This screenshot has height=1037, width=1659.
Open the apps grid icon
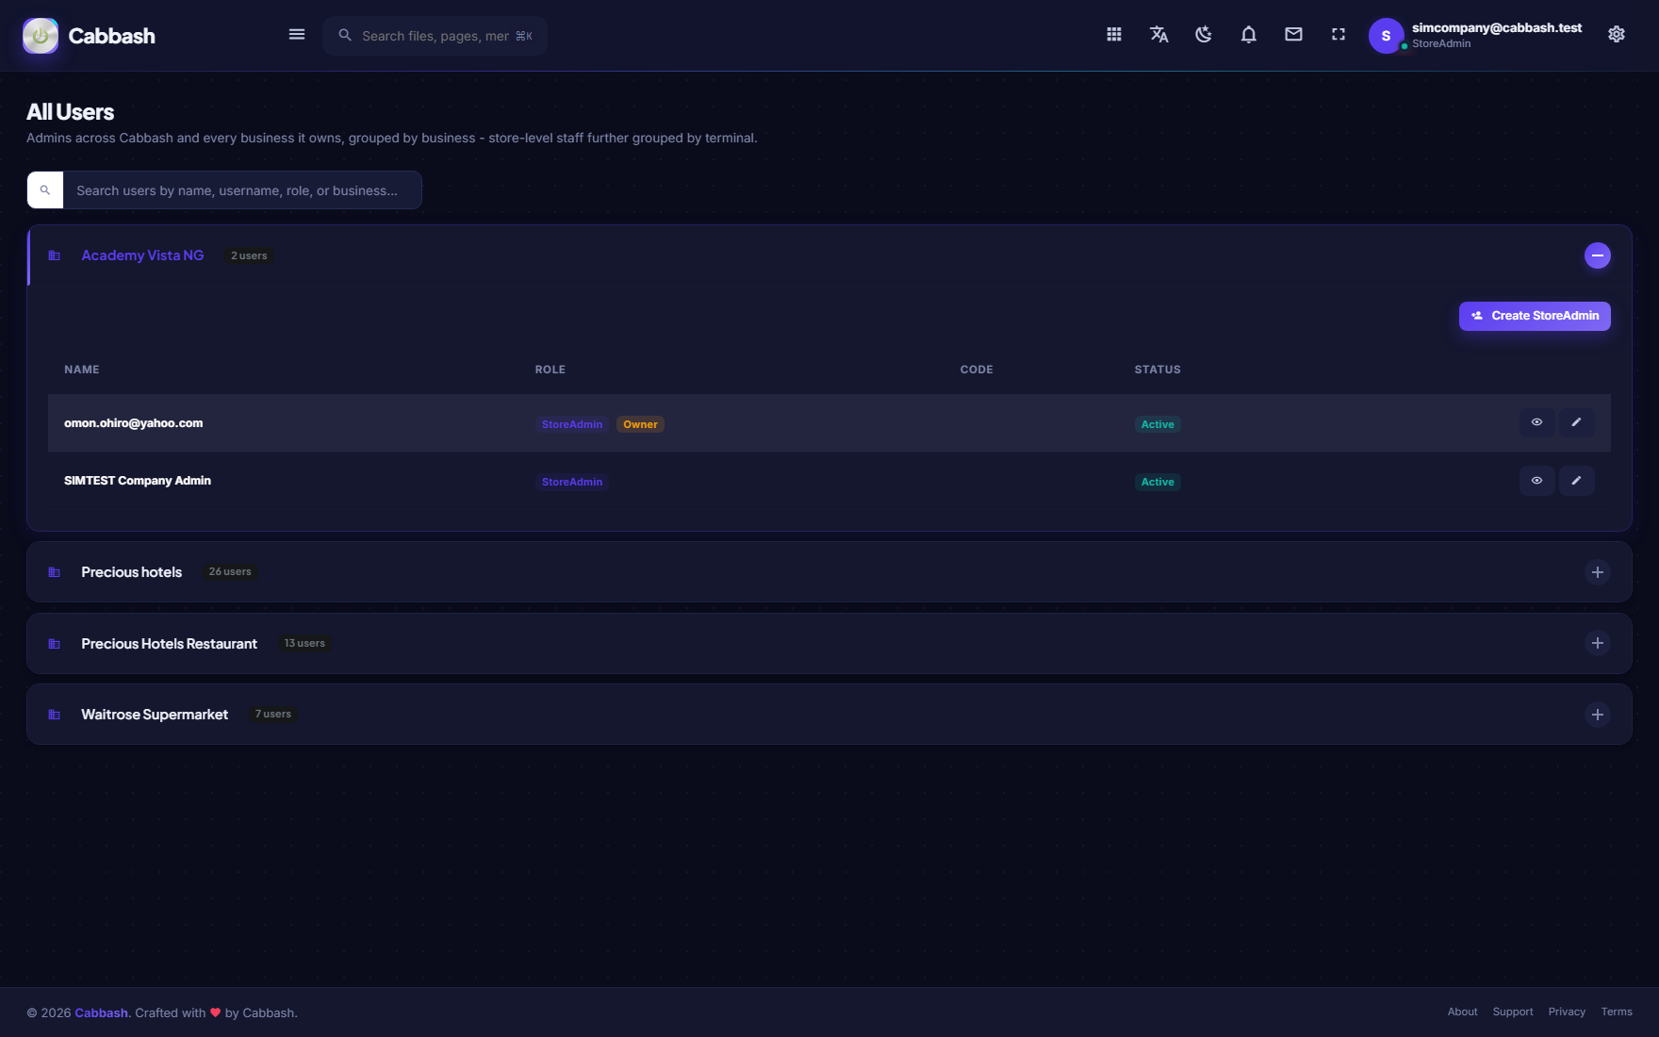click(1114, 35)
